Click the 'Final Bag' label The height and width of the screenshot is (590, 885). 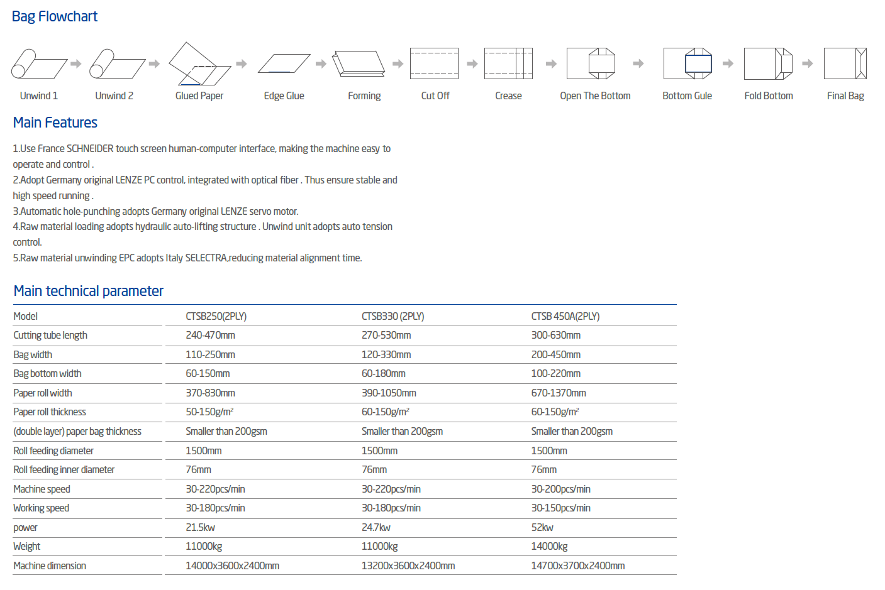pyautogui.click(x=845, y=96)
